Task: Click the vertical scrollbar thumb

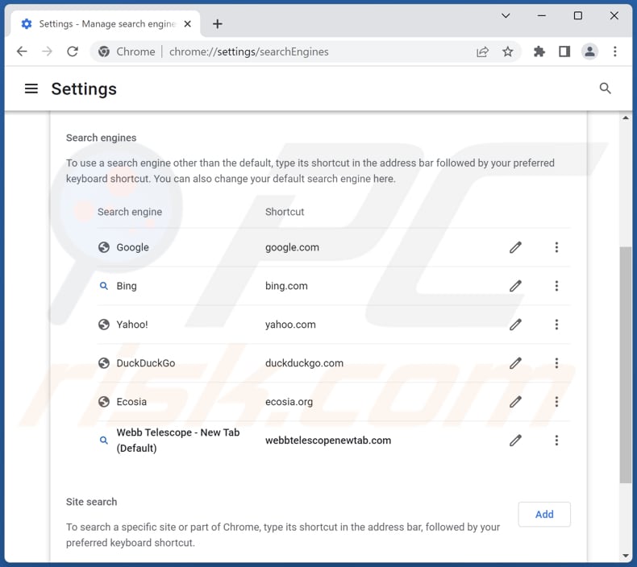Action: point(626,362)
